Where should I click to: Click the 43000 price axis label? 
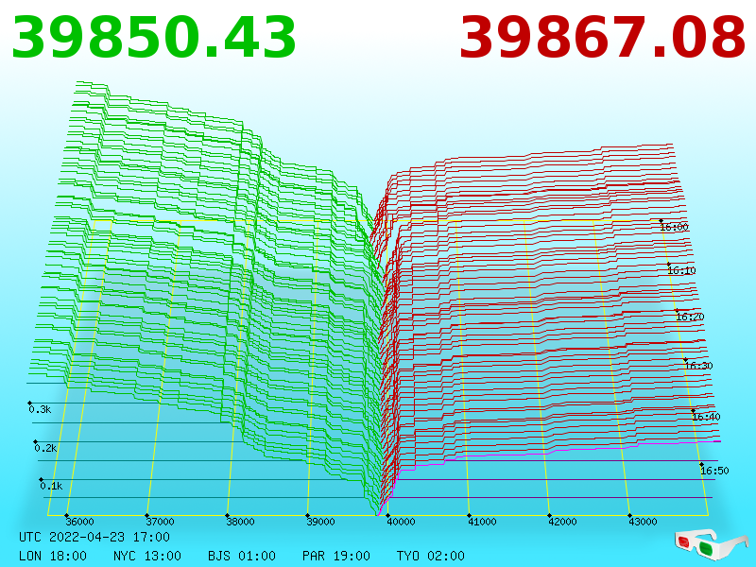pos(644,522)
